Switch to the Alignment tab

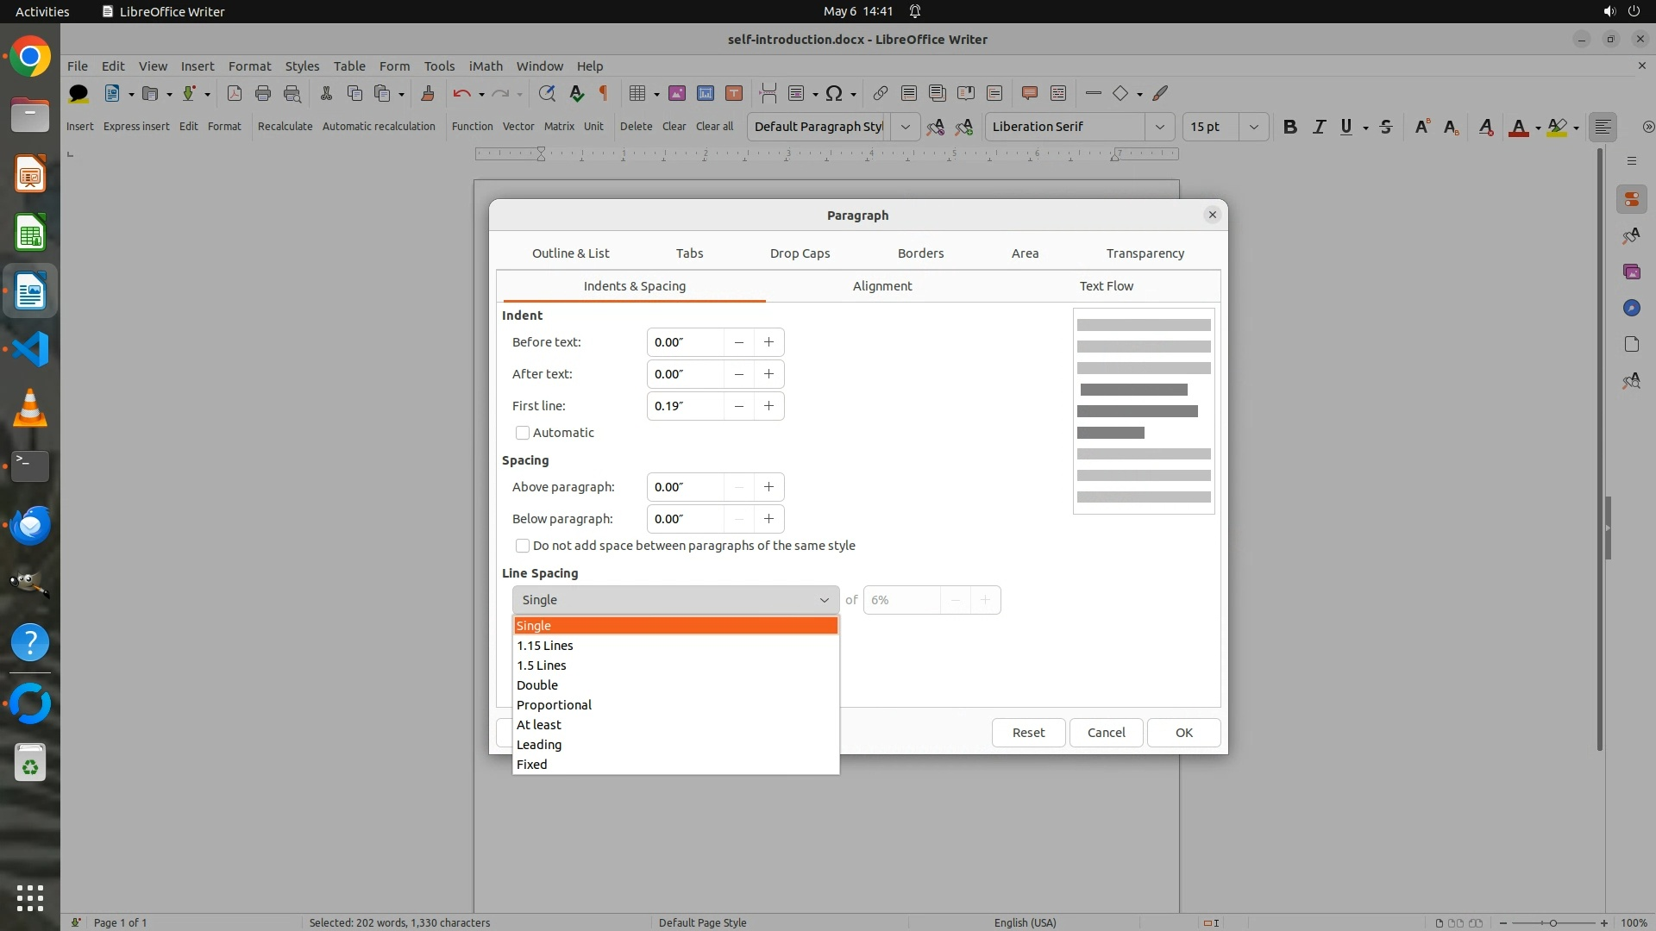(x=881, y=286)
